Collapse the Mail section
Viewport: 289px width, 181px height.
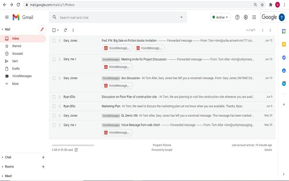coord(2,29)
